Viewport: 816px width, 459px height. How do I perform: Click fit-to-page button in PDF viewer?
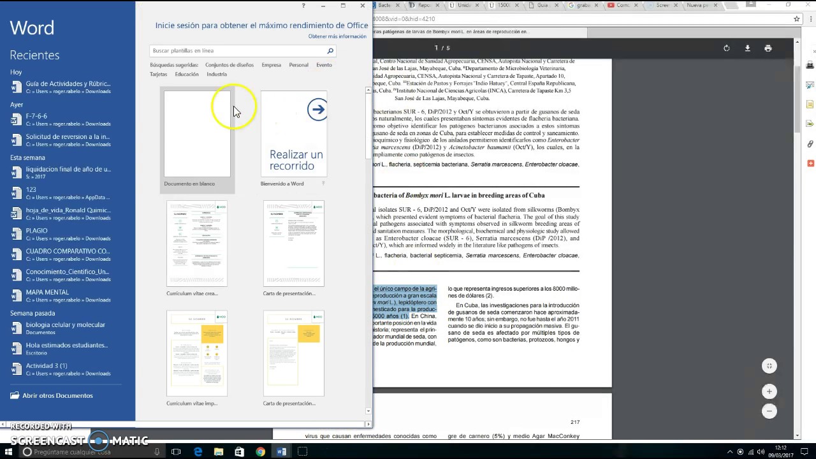click(769, 366)
